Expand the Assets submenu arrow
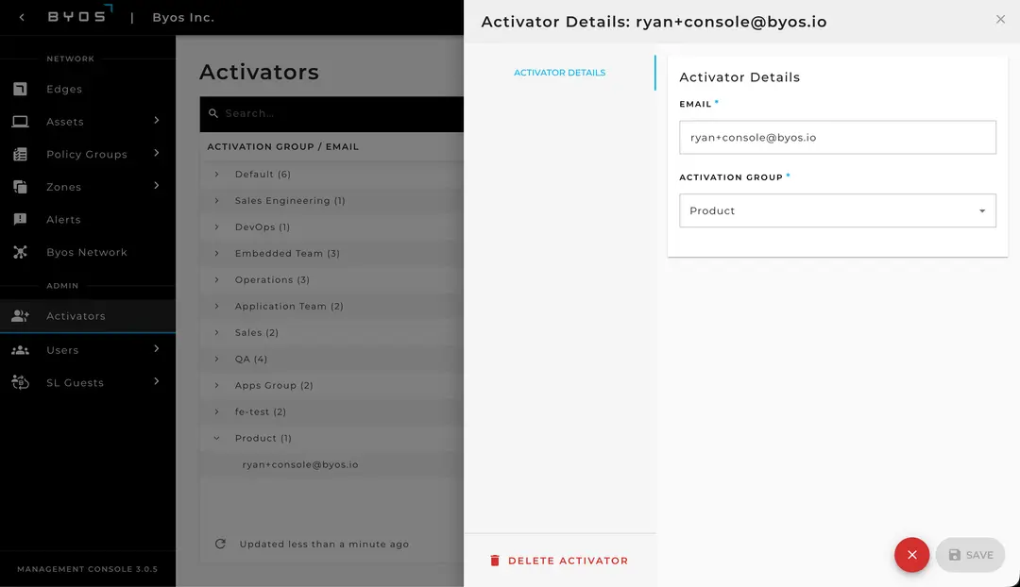 pos(156,120)
